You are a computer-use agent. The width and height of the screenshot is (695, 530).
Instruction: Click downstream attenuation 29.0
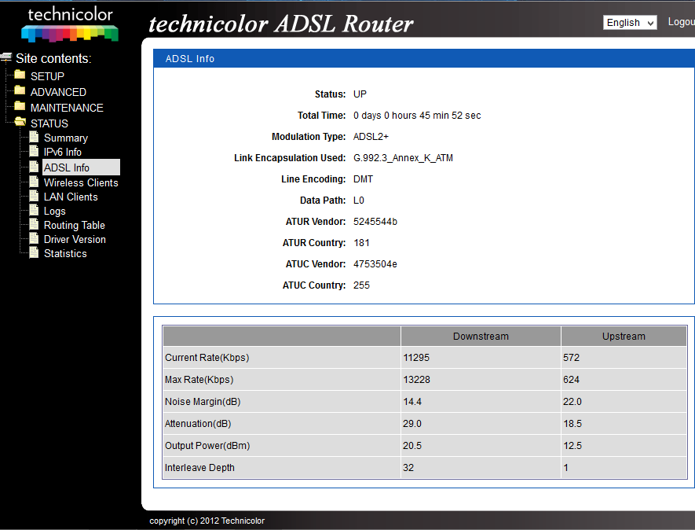coord(412,424)
